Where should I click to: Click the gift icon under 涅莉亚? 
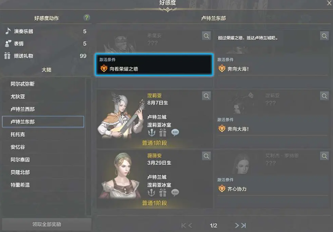point(163,132)
